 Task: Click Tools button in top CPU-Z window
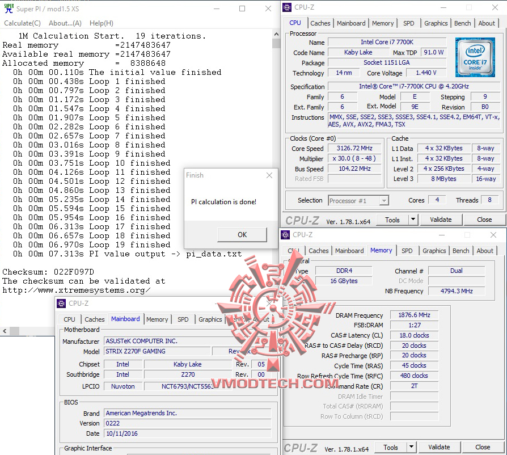click(x=392, y=220)
